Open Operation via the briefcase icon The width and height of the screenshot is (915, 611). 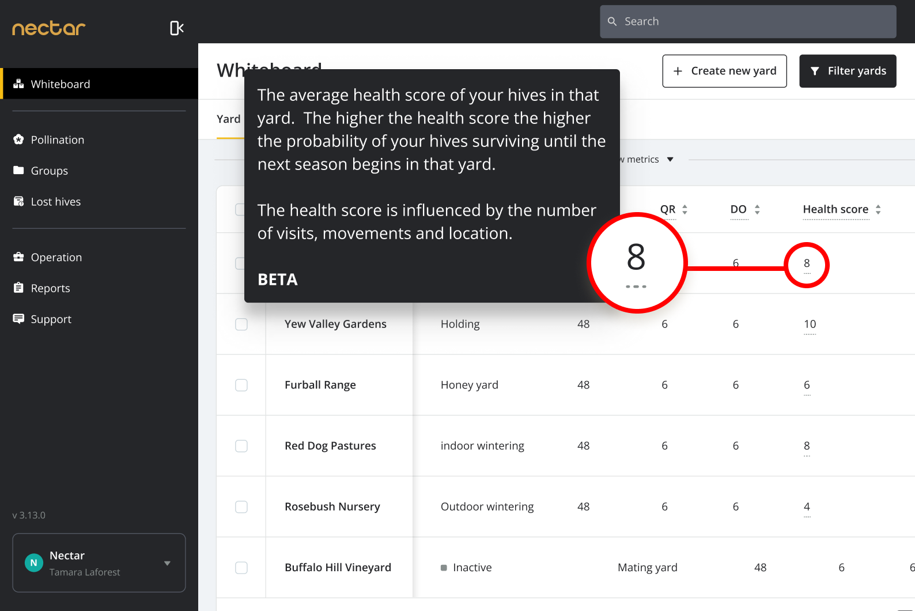pyautogui.click(x=18, y=257)
